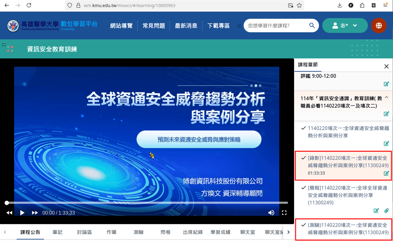The width and height of the screenshot is (393, 241).
Task: Click edit icon beside 評鑑 9:00-12:00
Action: click(x=386, y=84)
